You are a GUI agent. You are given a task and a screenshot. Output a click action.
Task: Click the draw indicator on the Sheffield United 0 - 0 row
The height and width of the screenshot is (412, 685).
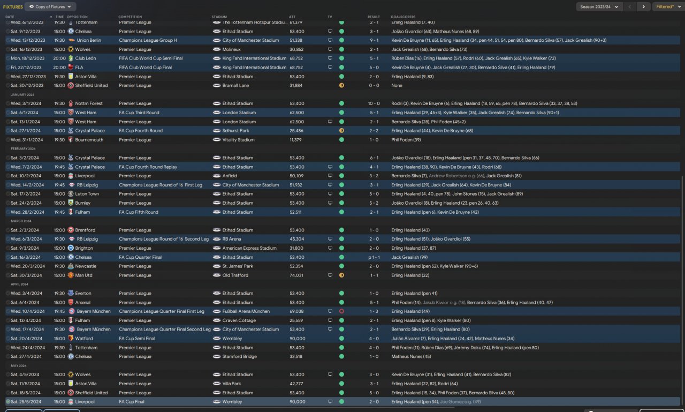tap(341, 86)
